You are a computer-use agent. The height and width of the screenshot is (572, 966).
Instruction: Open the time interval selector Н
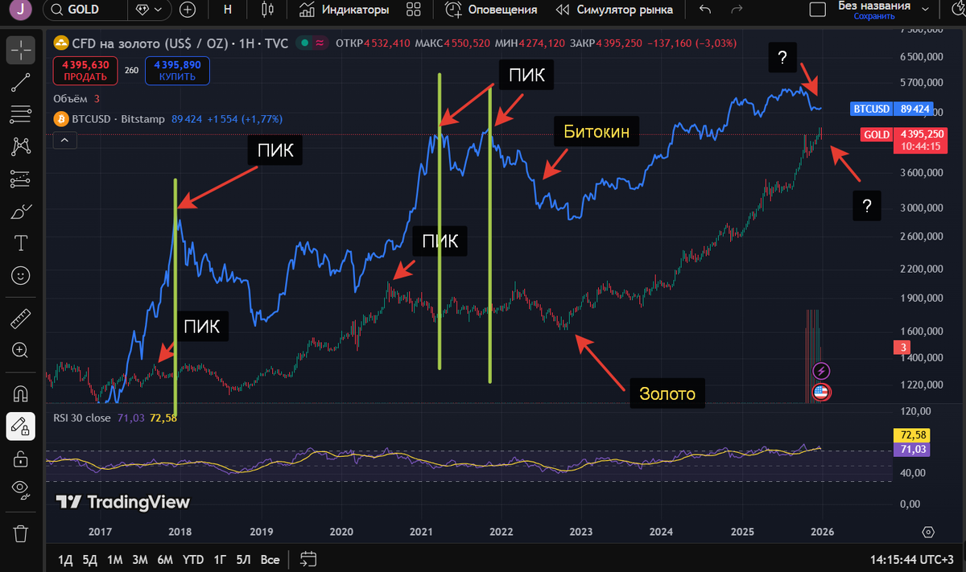228,10
